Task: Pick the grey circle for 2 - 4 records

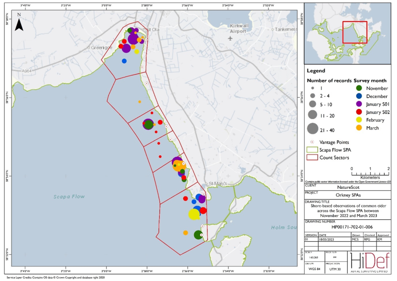Action: coord(313,96)
